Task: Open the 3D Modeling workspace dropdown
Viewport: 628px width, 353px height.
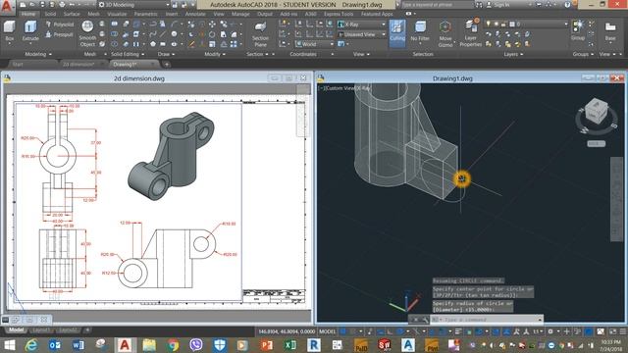Action: 133,5
